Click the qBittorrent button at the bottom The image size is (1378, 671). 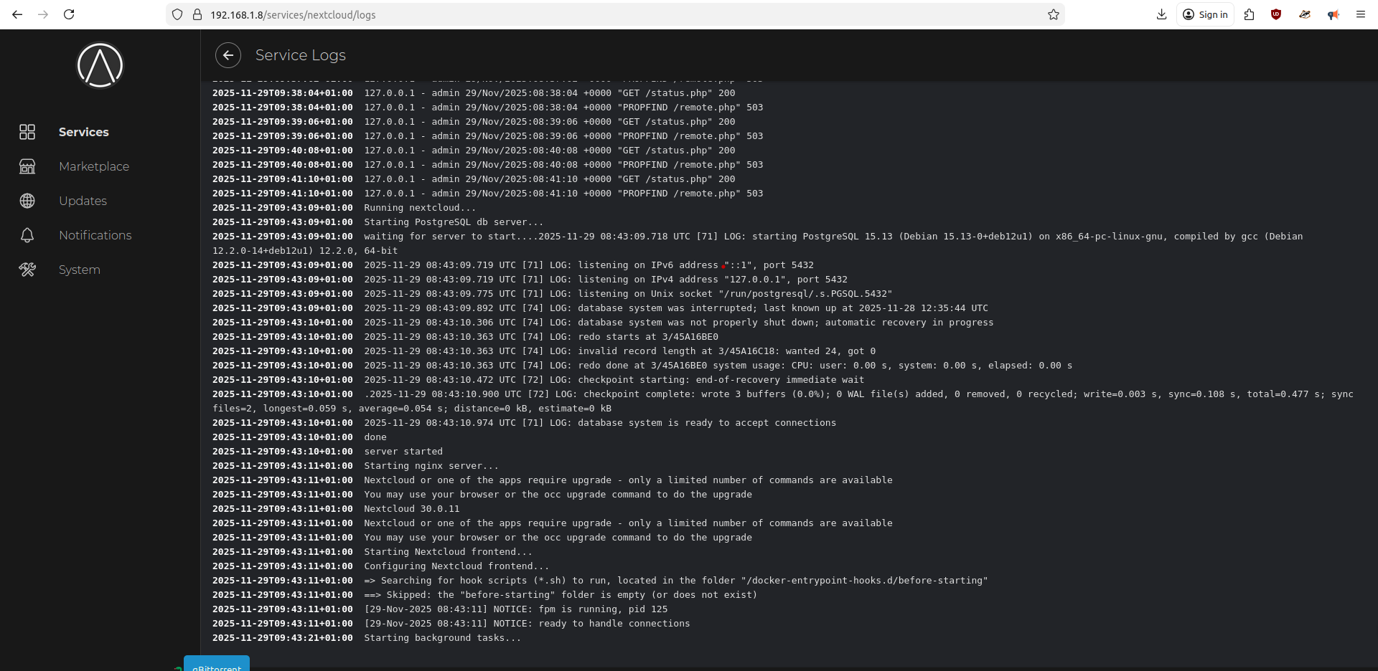[217, 665]
